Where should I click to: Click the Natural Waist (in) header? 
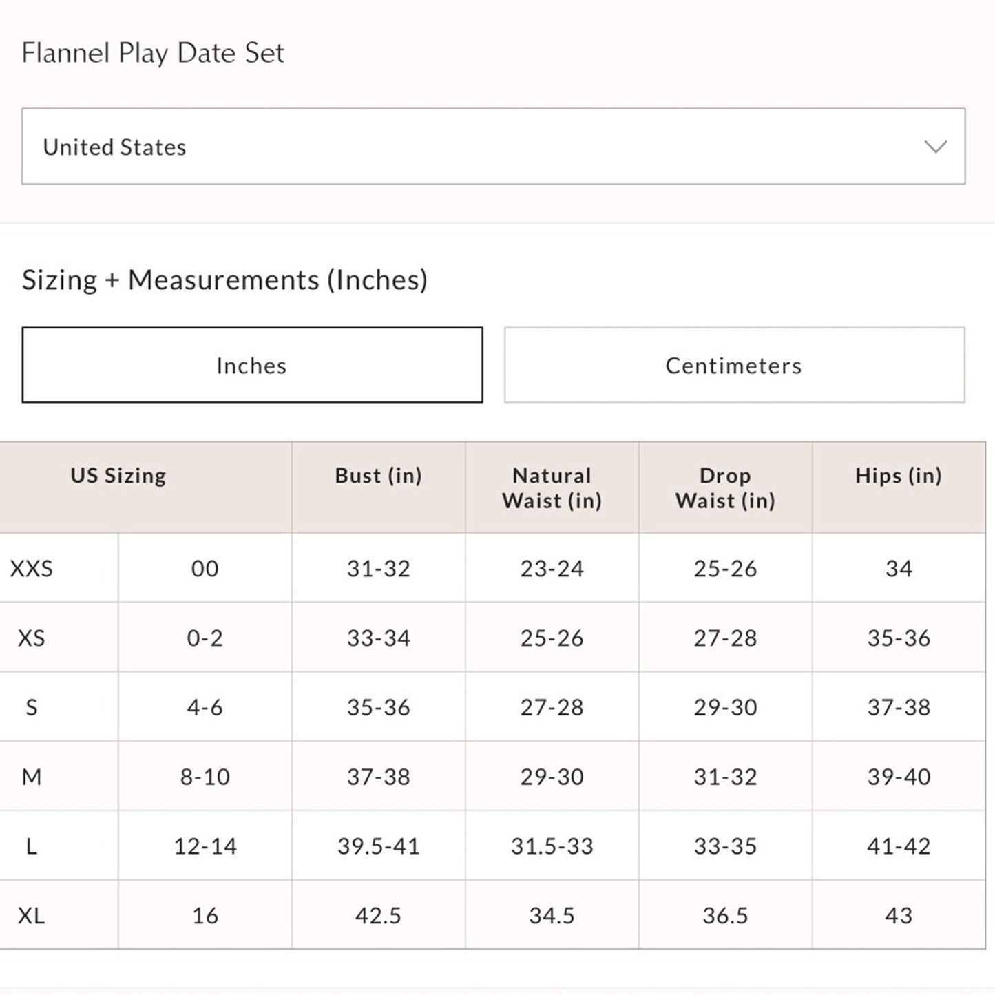click(x=552, y=488)
